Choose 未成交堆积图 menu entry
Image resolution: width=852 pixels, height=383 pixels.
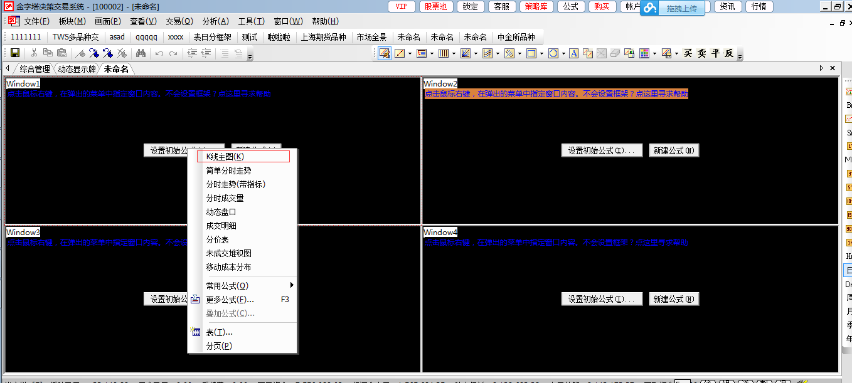coord(243,253)
